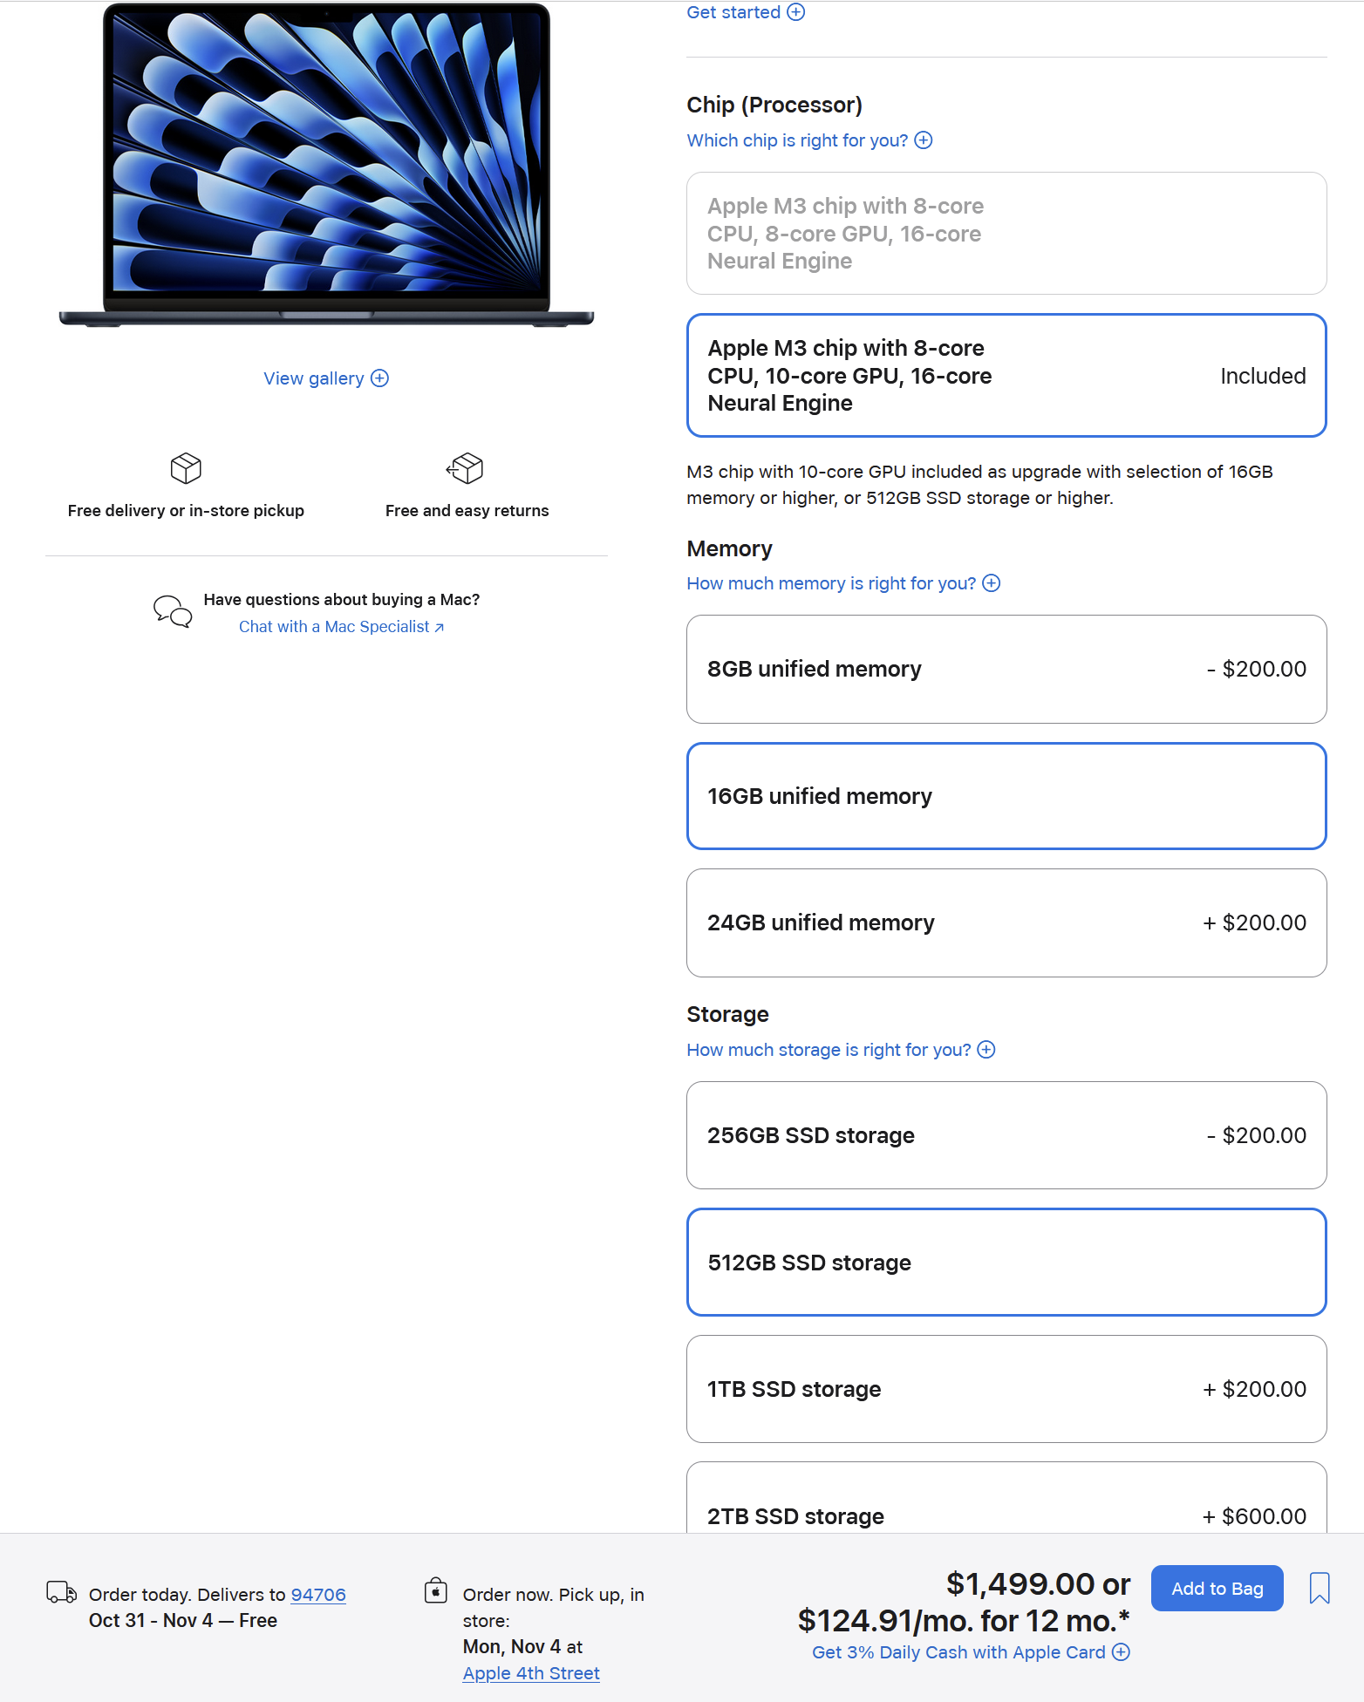
Task: Click the Add to Bag button
Action: click(x=1217, y=1589)
